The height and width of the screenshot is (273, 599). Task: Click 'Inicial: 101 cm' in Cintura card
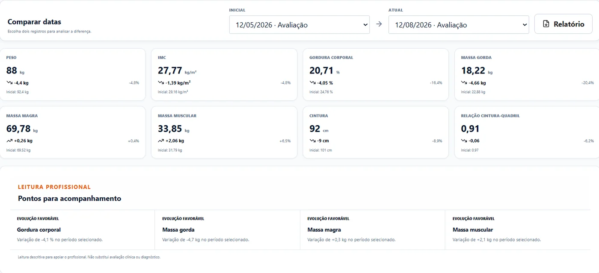point(320,150)
